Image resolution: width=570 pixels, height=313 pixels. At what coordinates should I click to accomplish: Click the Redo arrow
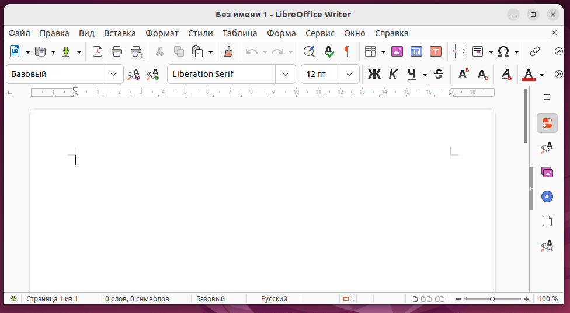pos(277,51)
